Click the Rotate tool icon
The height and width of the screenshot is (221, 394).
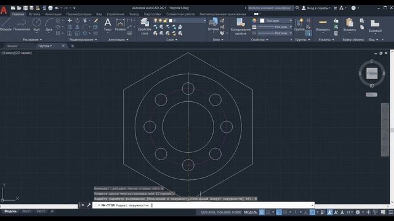[x=78, y=20]
